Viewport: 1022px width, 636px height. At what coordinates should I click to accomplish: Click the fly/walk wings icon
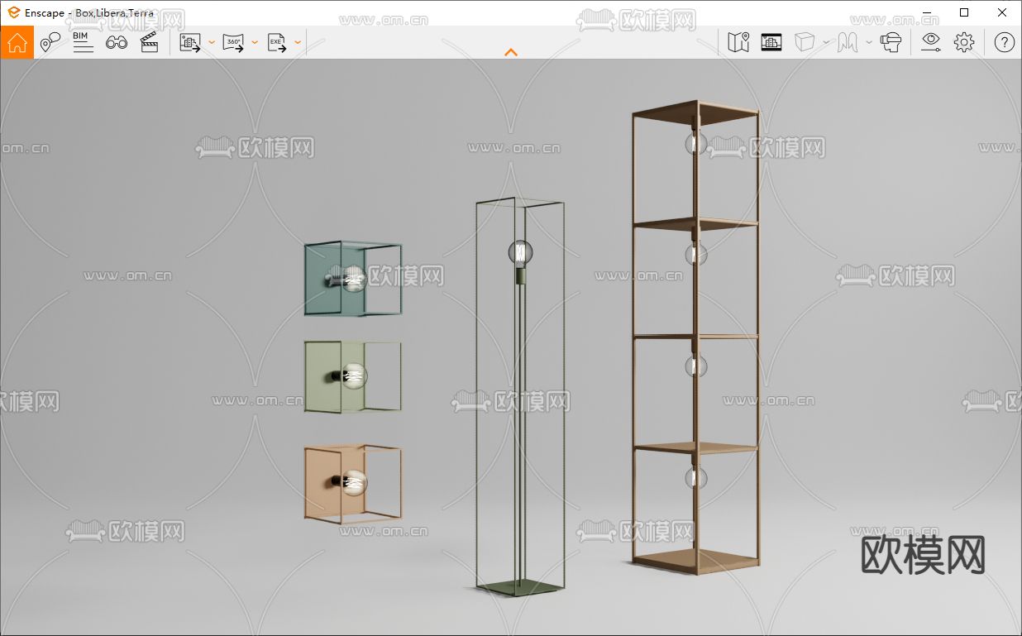848,42
